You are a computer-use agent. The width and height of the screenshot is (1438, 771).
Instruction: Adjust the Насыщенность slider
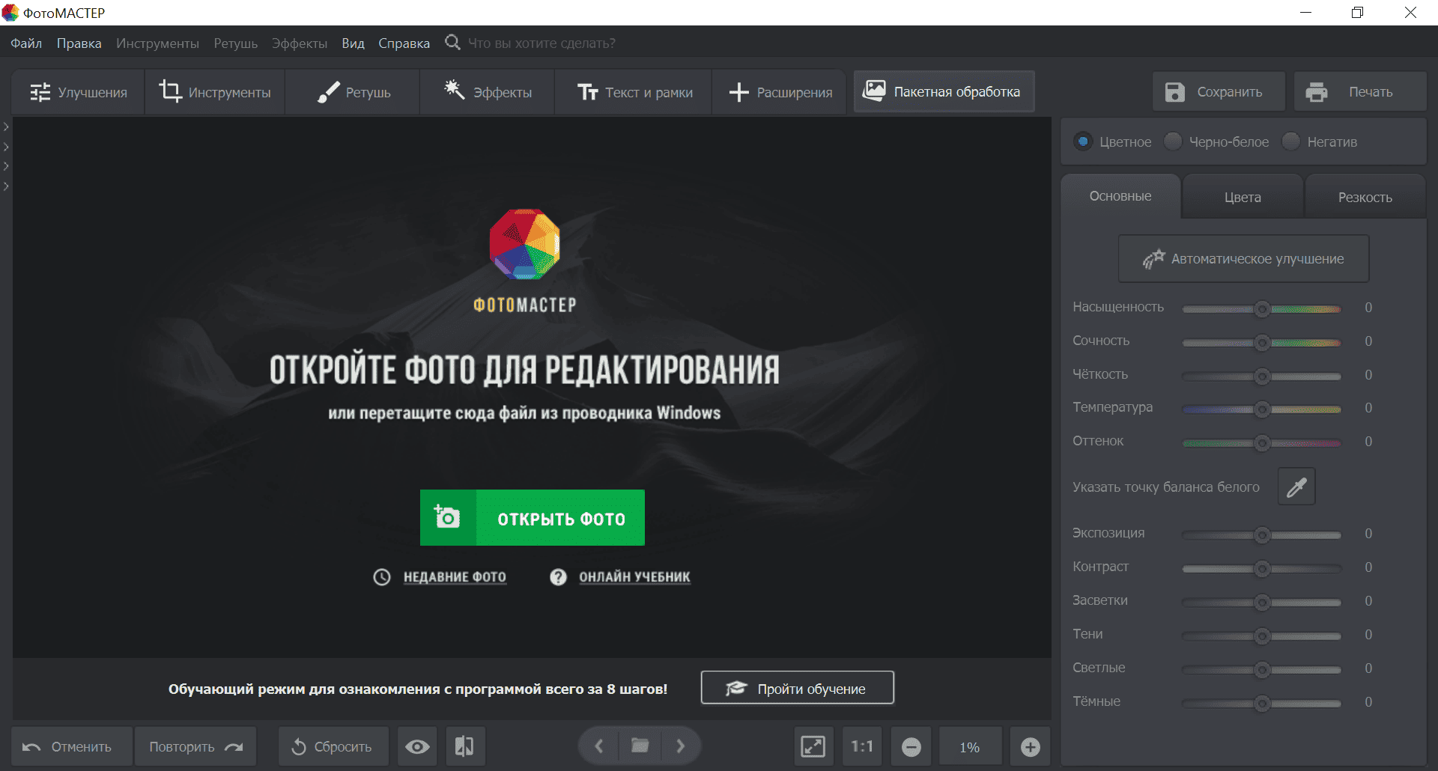coord(1262,308)
